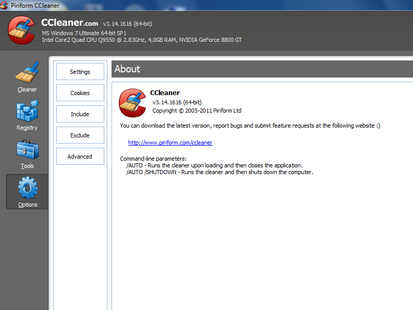This screenshot has height=310, width=413.
Task: Open the Cookies options page
Action: (80, 92)
